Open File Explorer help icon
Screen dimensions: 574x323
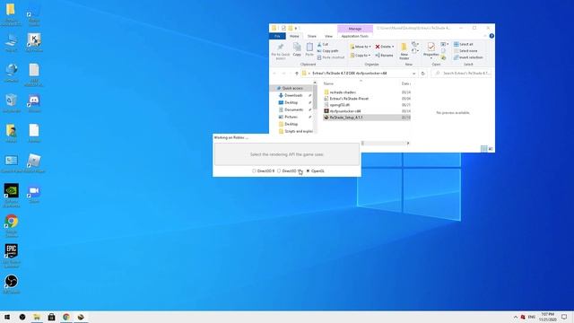[491, 36]
